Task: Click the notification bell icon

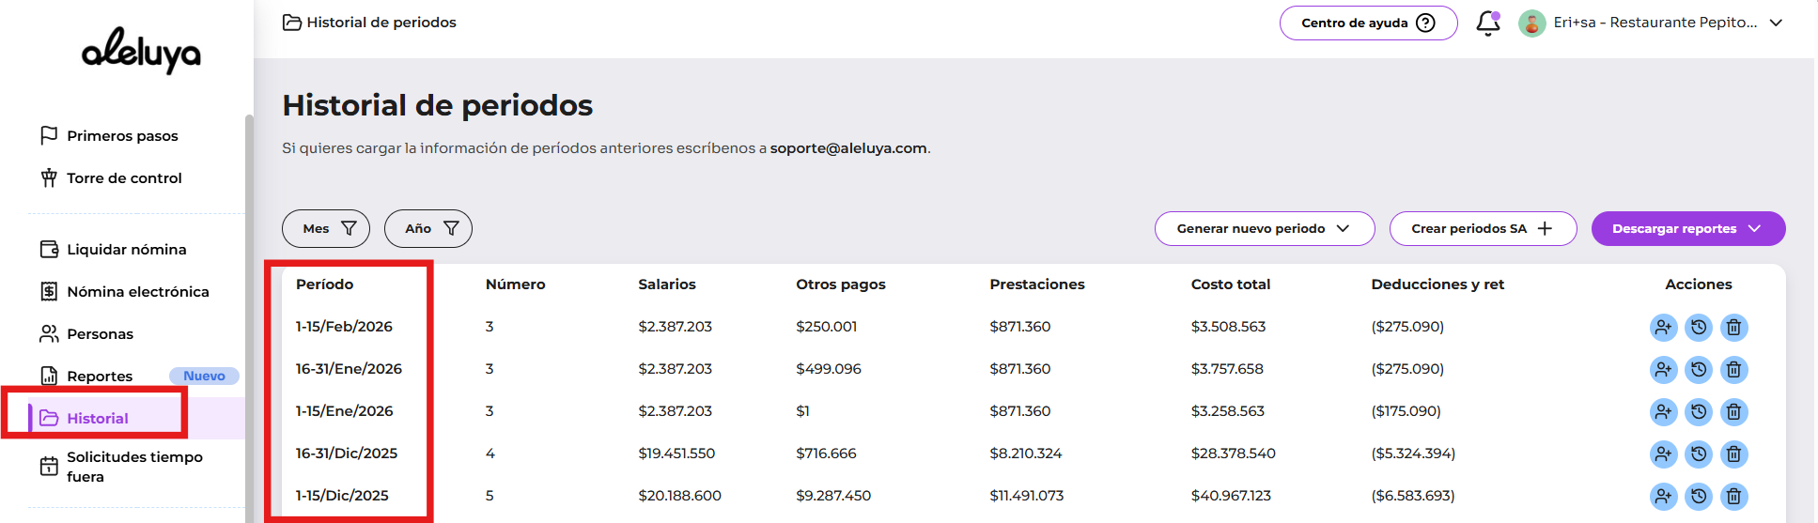Action: point(1487,23)
